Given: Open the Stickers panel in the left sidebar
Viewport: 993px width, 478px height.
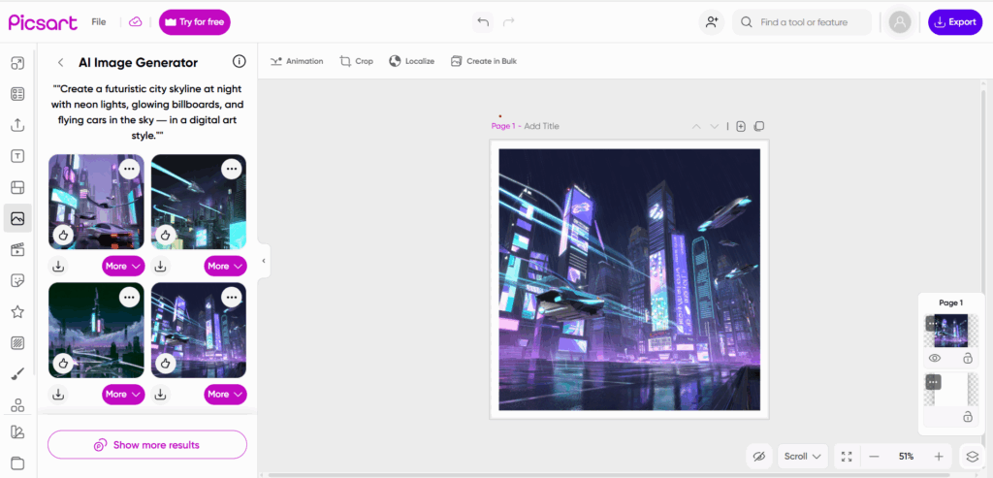Looking at the screenshot, I should click(x=17, y=280).
